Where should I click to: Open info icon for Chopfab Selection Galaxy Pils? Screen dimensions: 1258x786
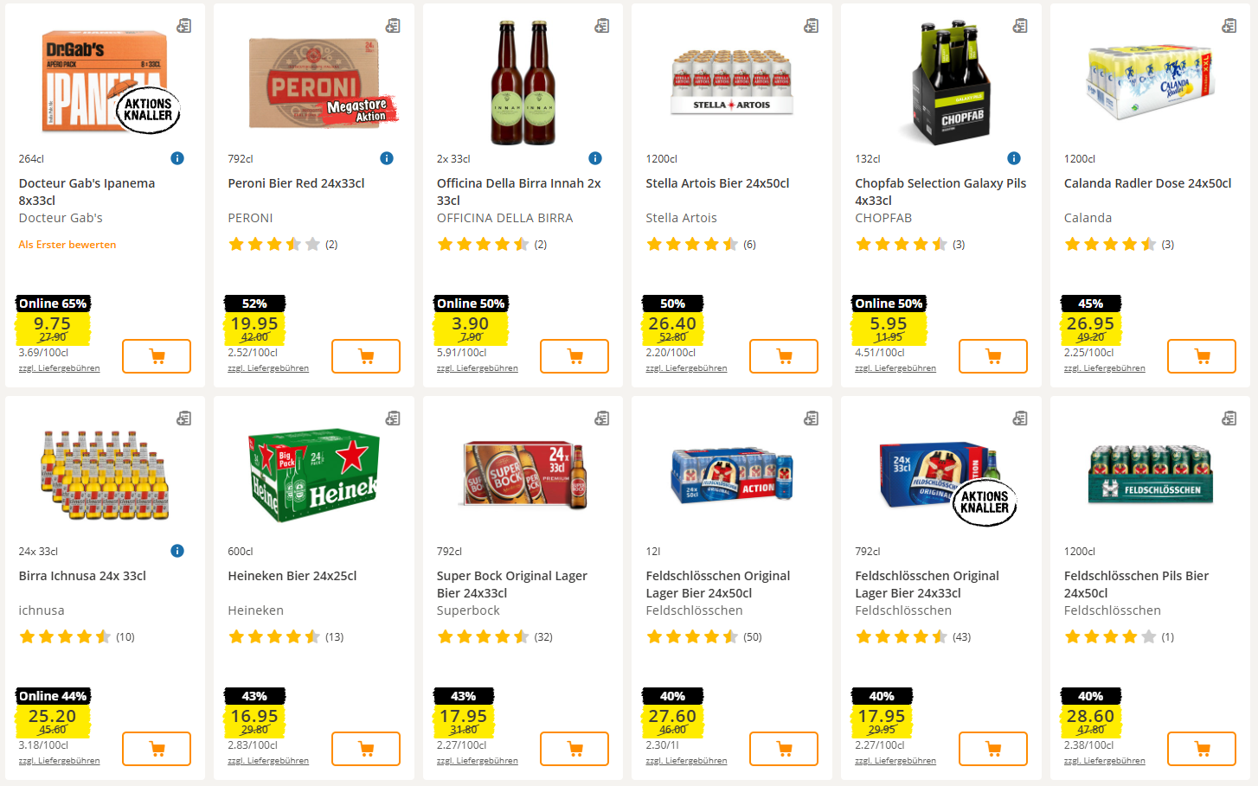tap(1014, 158)
